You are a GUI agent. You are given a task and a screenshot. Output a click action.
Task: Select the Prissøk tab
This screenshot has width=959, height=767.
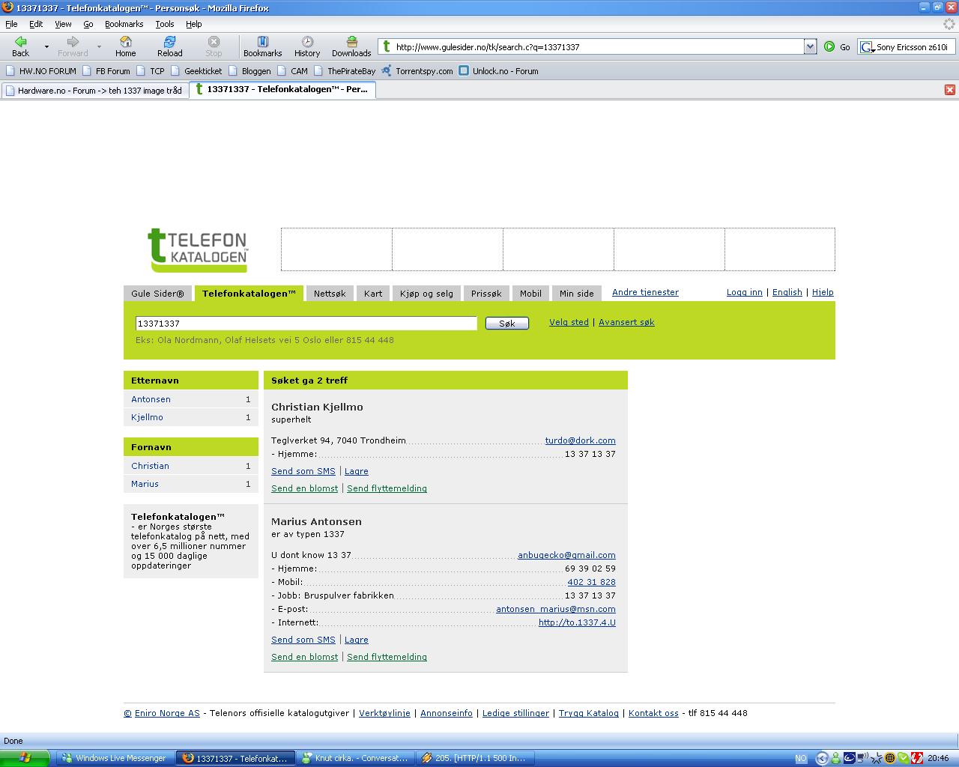pyautogui.click(x=486, y=293)
